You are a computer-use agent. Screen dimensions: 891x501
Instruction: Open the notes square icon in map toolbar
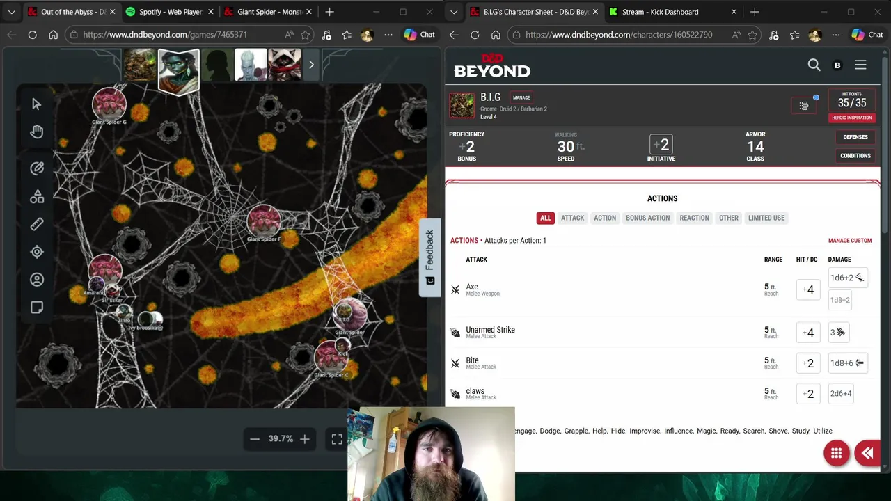(37, 308)
